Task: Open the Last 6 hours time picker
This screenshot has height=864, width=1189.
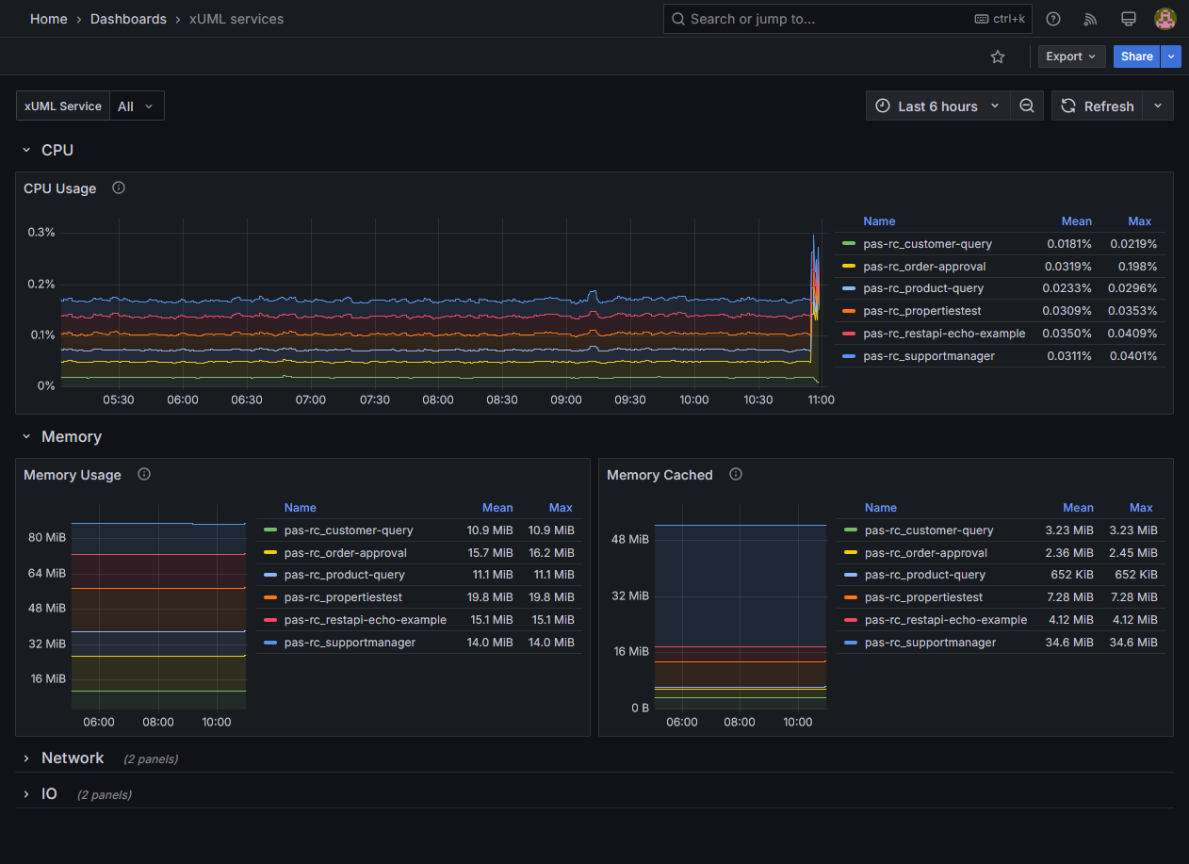Action: click(x=937, y=106)
